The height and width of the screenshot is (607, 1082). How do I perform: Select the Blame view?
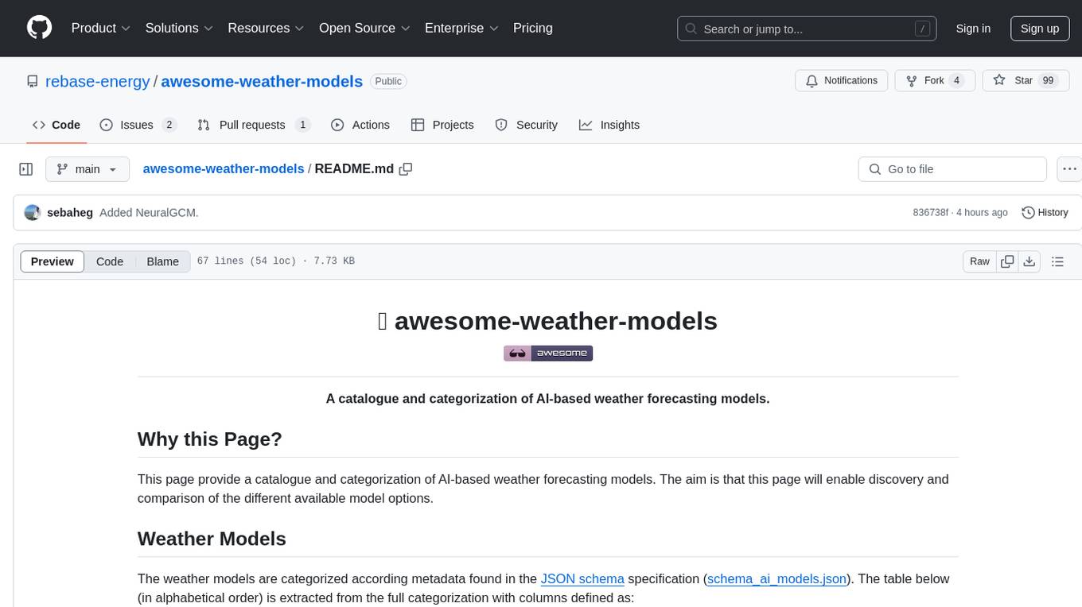[162, 261]
